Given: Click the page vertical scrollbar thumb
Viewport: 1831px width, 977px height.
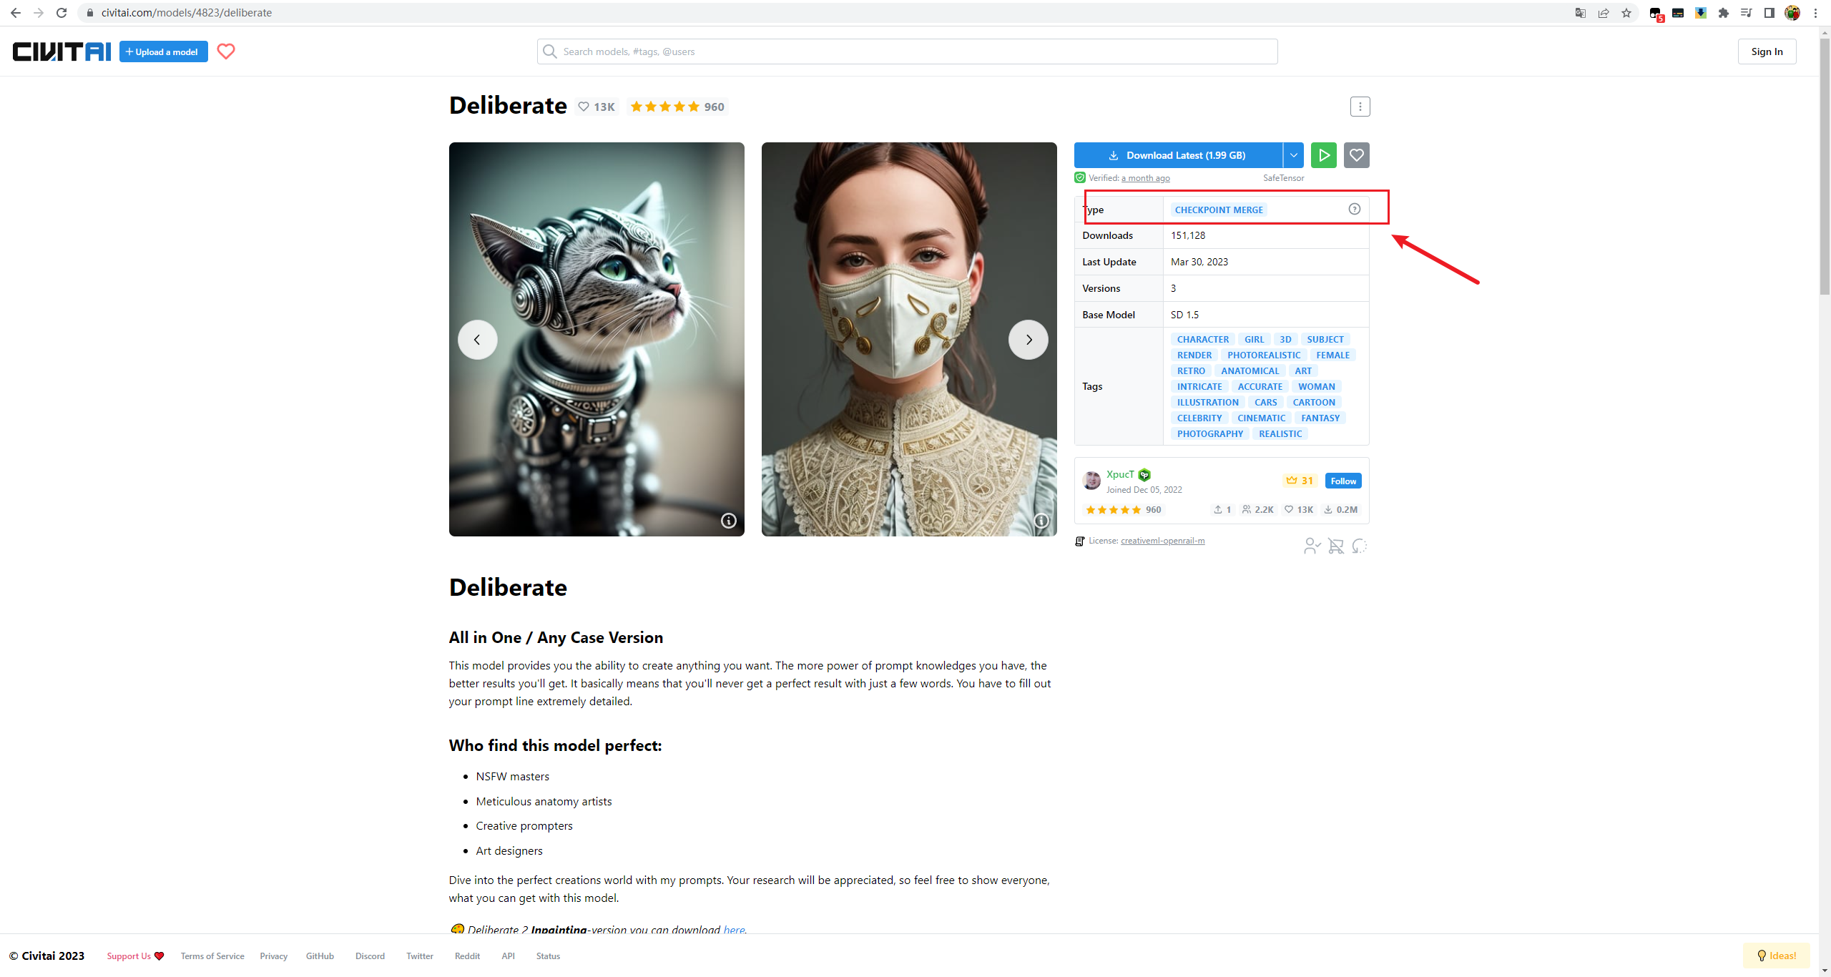Looking at the screenshot, I should click(x=1825, y=165).
